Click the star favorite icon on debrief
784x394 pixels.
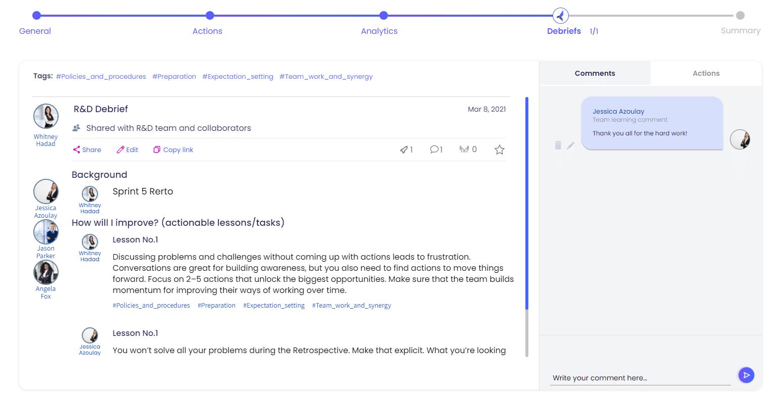point(499,150)
